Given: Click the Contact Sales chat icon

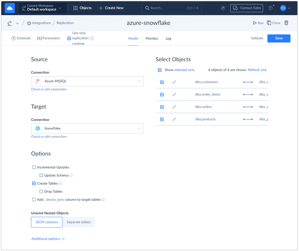Looking at the screenshot, I should click(235, 8).
